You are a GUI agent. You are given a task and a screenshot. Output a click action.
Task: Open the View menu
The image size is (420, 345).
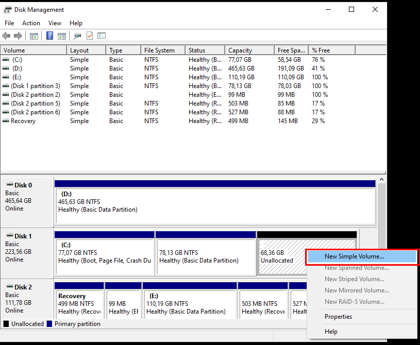coord(55,23)
